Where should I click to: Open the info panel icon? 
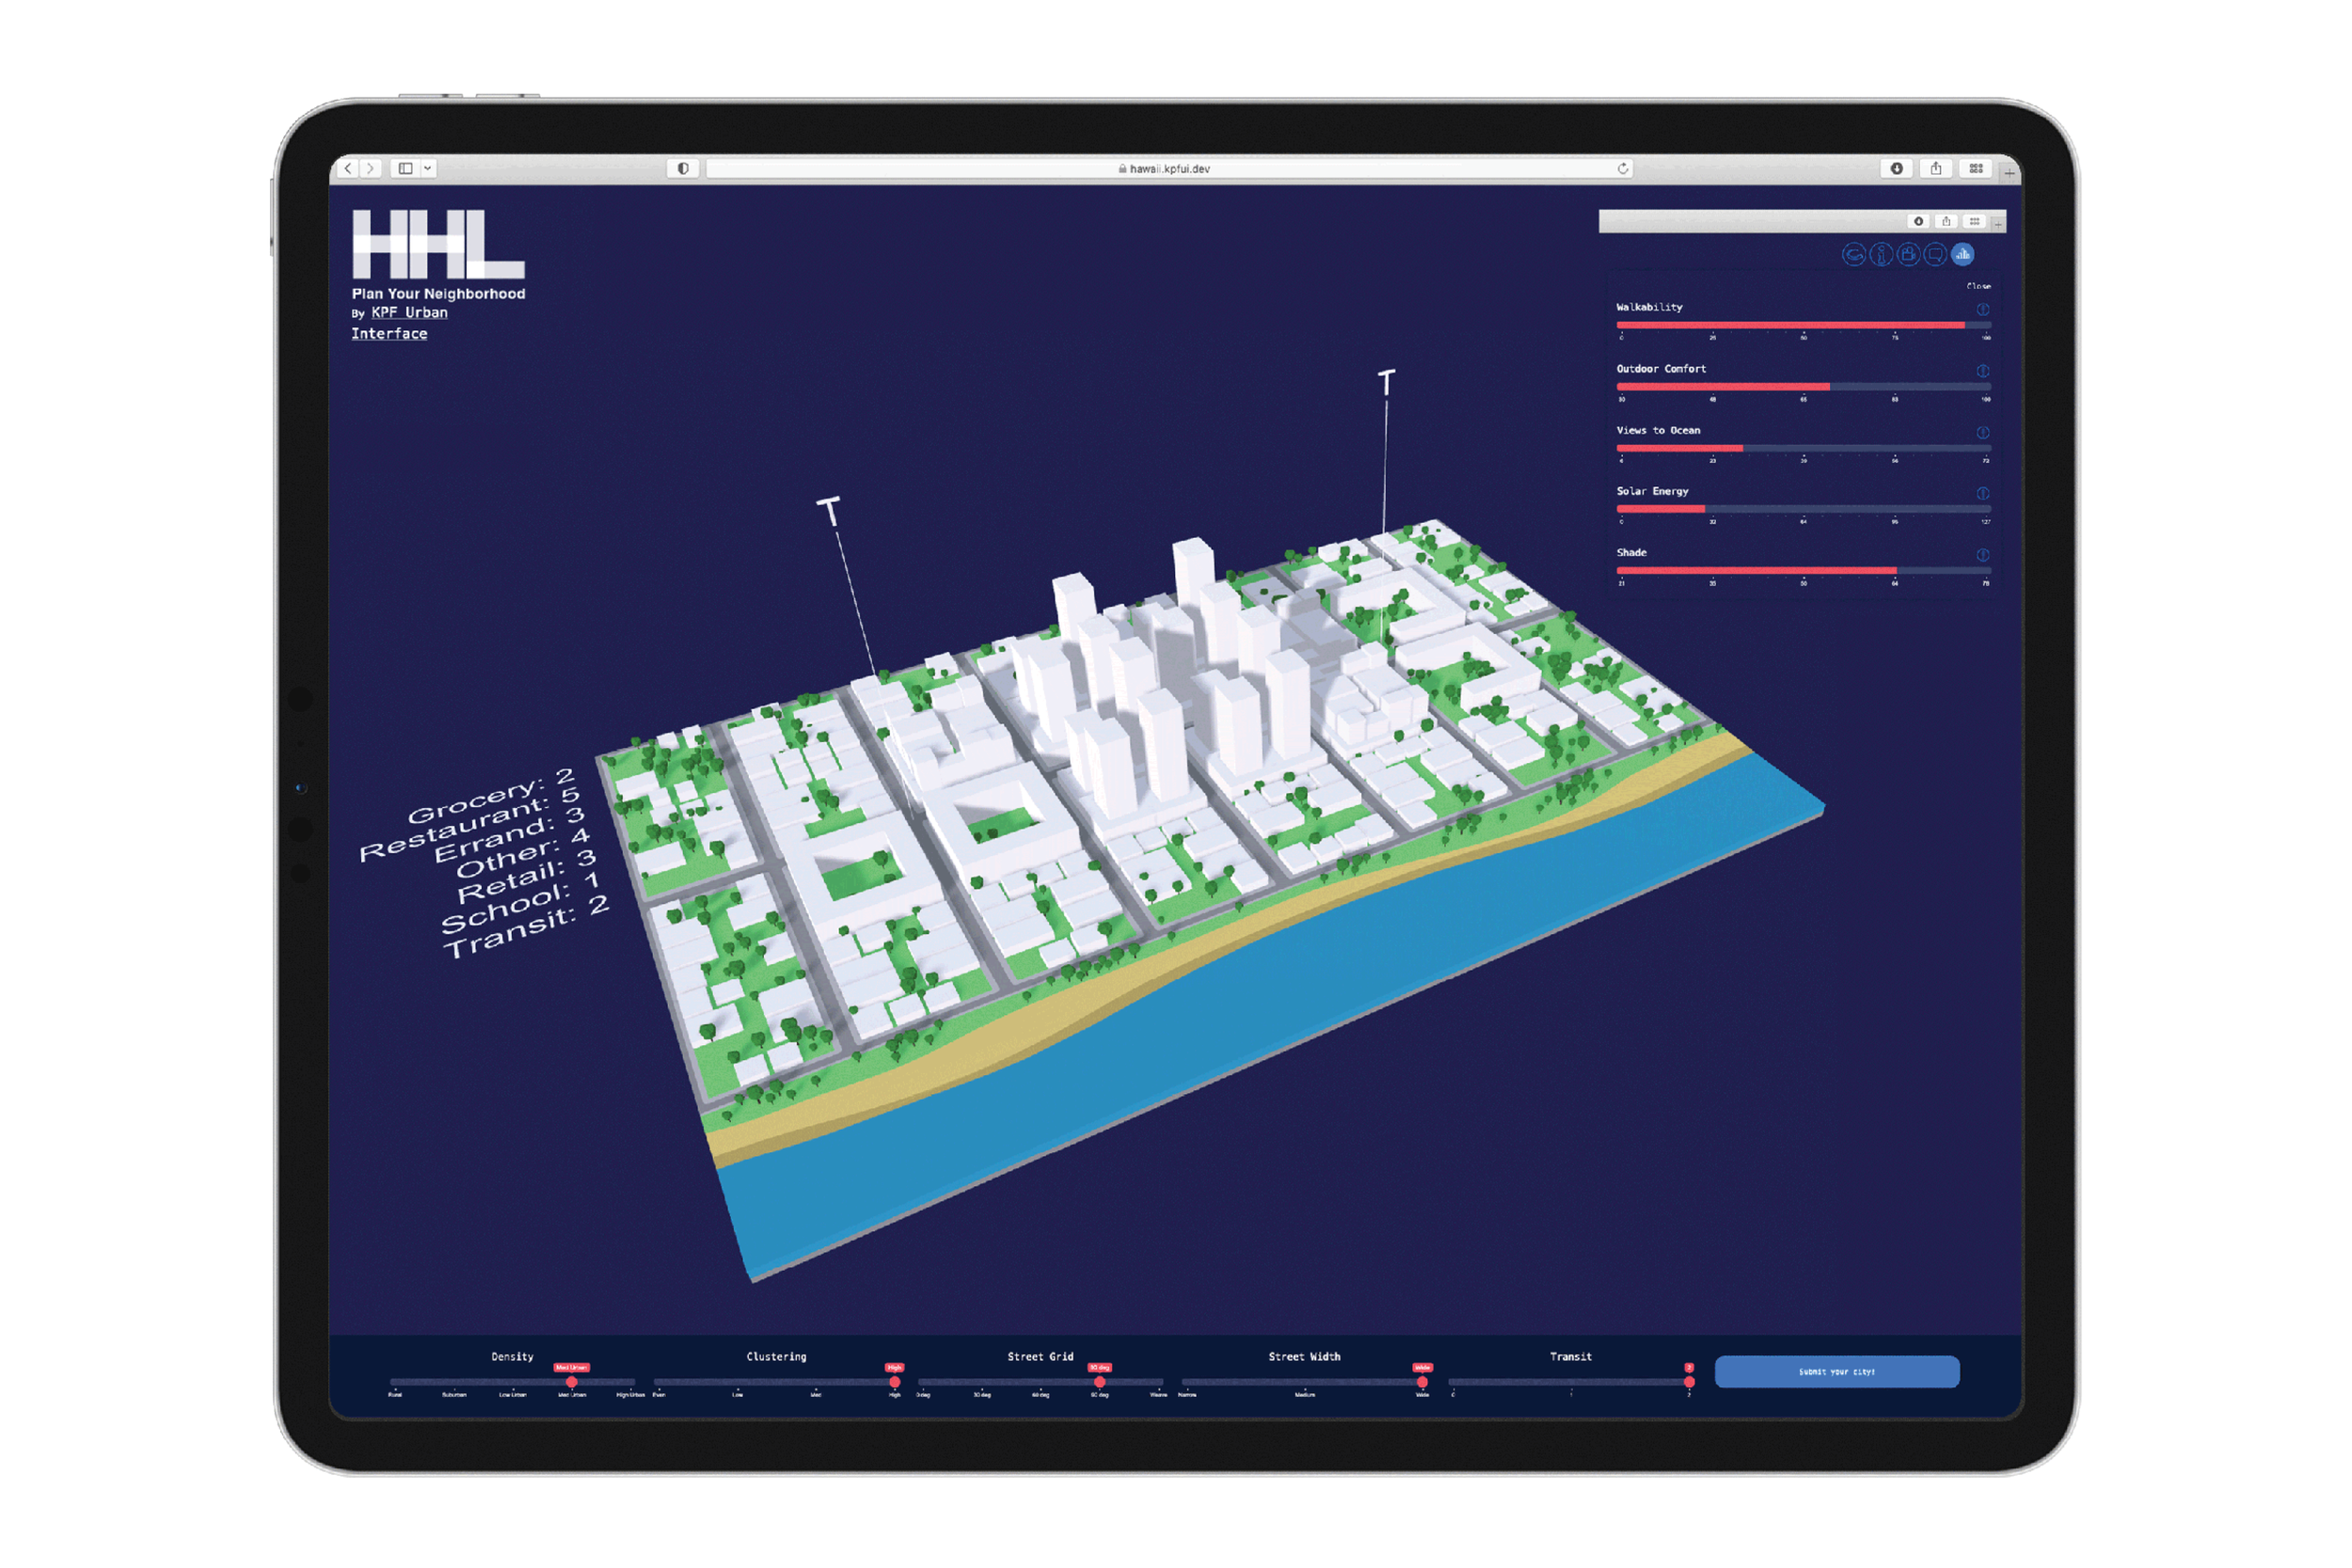click(1881, 255)
